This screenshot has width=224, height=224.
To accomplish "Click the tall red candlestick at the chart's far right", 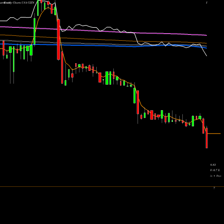I will pyautogui.click(x=207, y=138).
